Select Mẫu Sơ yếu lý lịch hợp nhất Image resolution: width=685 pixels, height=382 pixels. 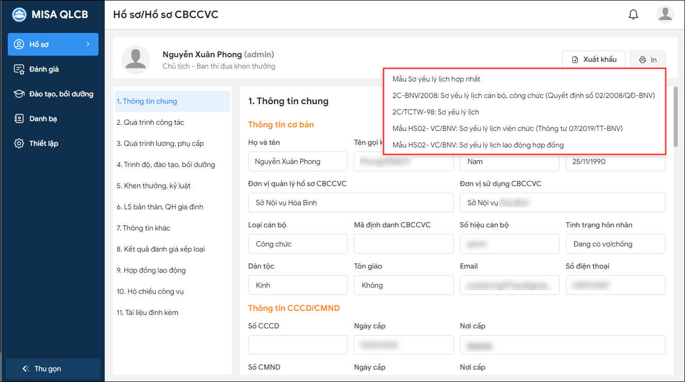[x=436, y=79]
